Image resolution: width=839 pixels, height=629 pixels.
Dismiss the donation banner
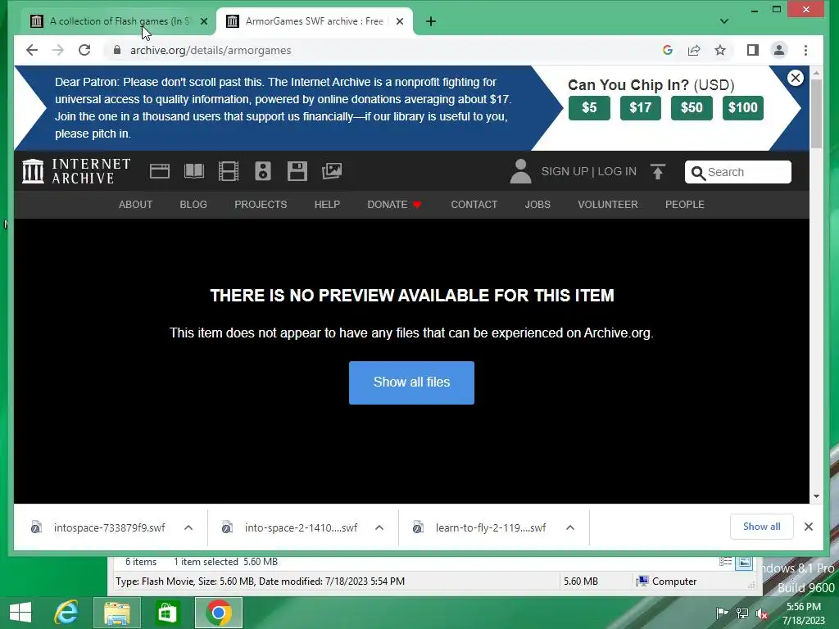coord(795,78)
